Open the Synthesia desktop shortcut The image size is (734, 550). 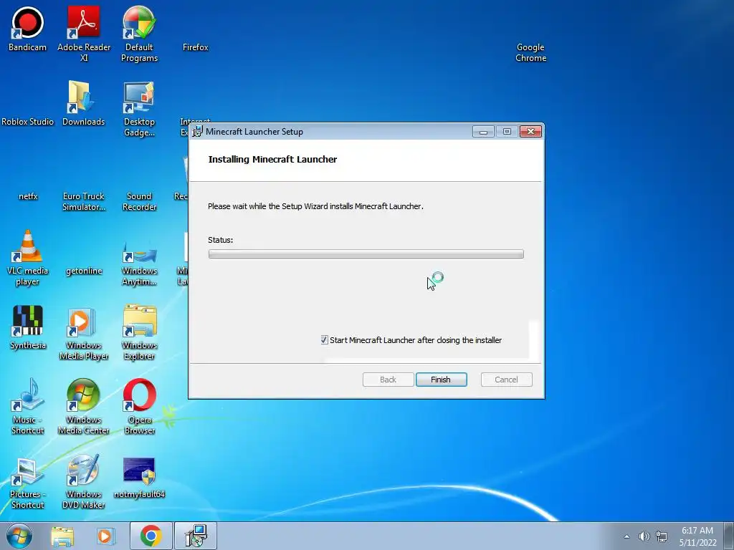point(28,327)
